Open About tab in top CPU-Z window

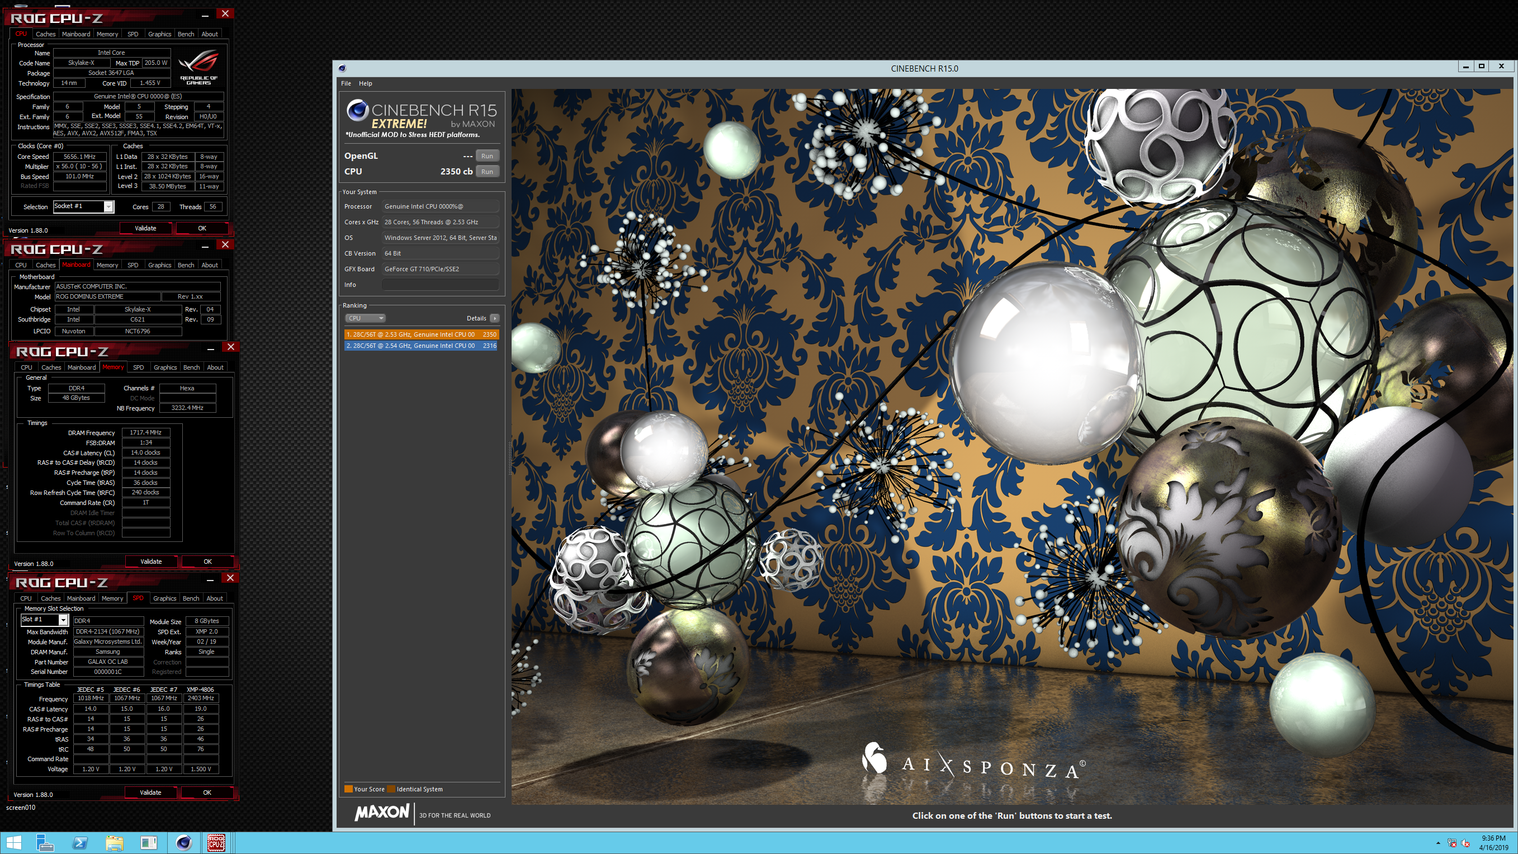coord(209,34)
